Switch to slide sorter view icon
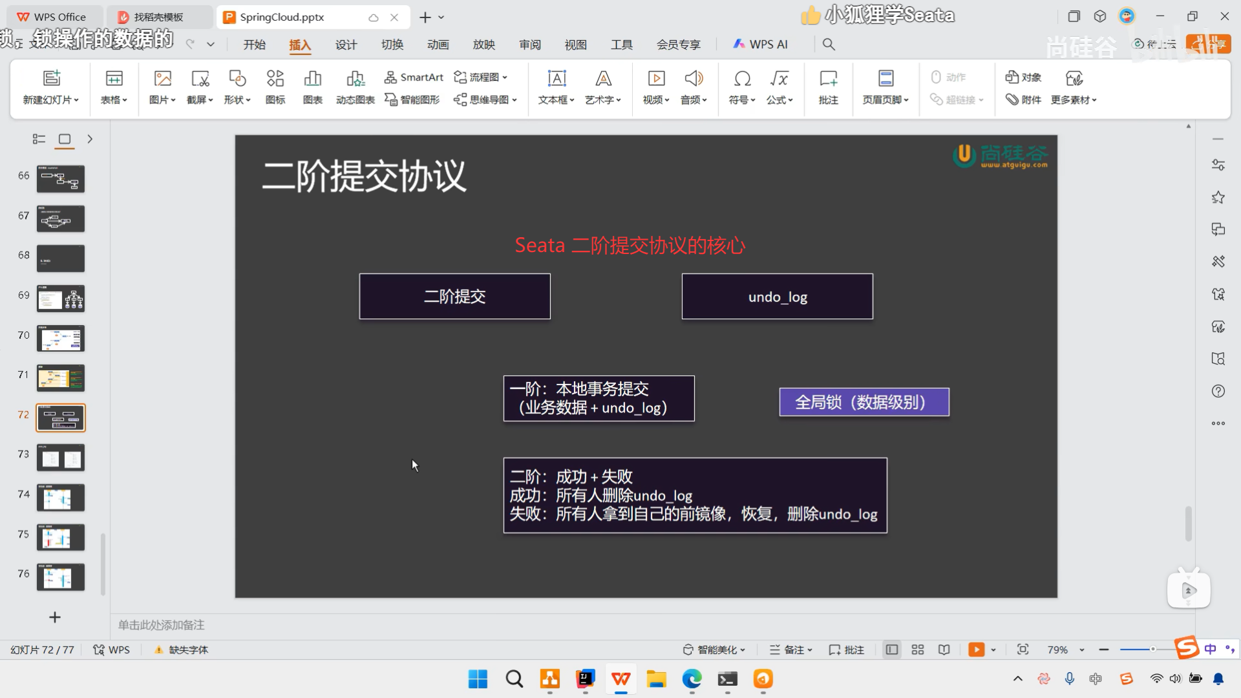Image resolution: width=1241 pixels, height=698 pixels. pos(918,650)
